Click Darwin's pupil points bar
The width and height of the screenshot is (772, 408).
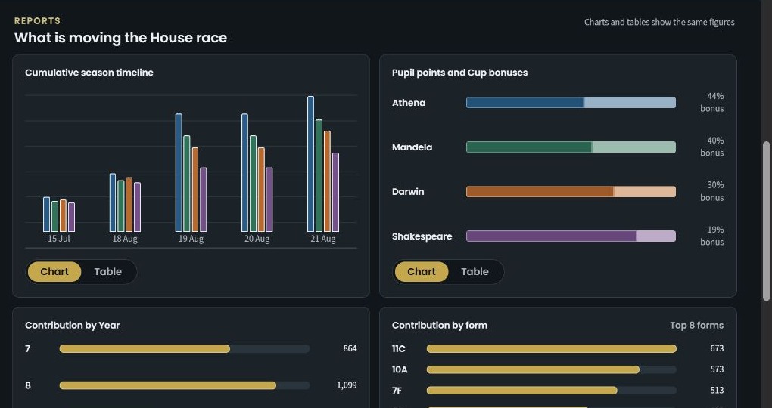(x=571, y=192)
